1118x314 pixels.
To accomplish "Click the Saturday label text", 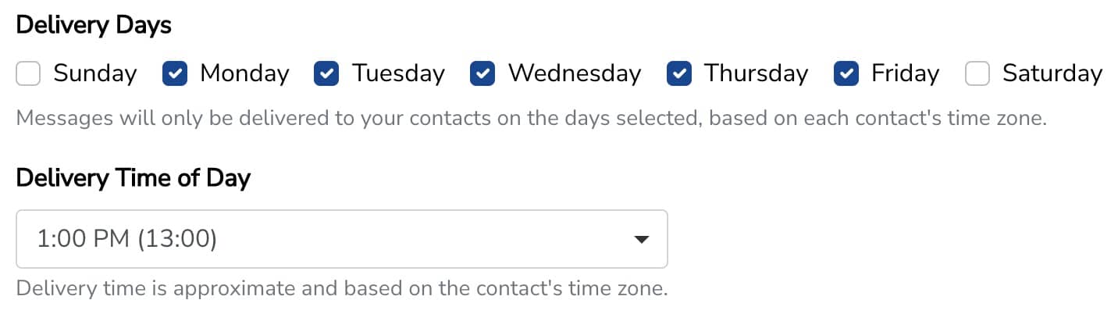I will tap(1052, 73).
